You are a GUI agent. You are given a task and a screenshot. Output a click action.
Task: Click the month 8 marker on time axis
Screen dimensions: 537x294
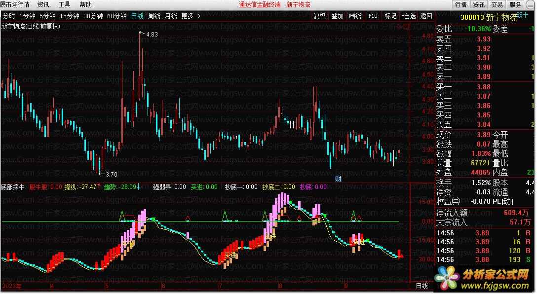(280, 286)
